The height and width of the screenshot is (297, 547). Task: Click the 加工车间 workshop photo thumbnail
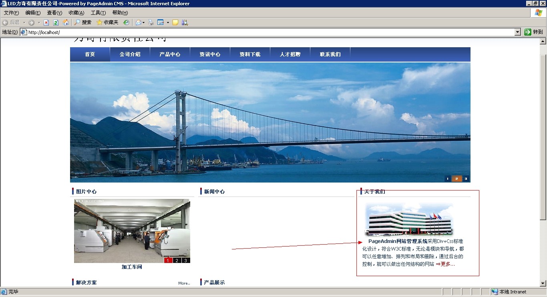(x=132, y=231)
